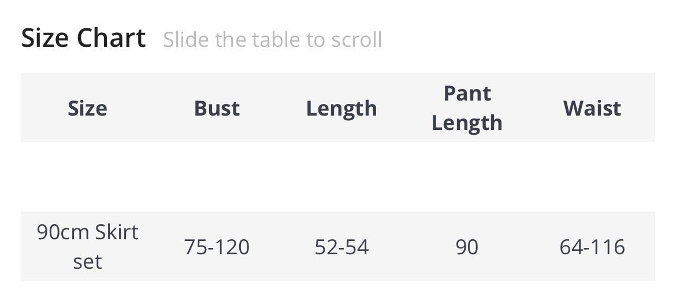Select the 64-116 waist measurement
Image resolution: width=676 pixels, height=293 pixels.
[x=592, y=247]
